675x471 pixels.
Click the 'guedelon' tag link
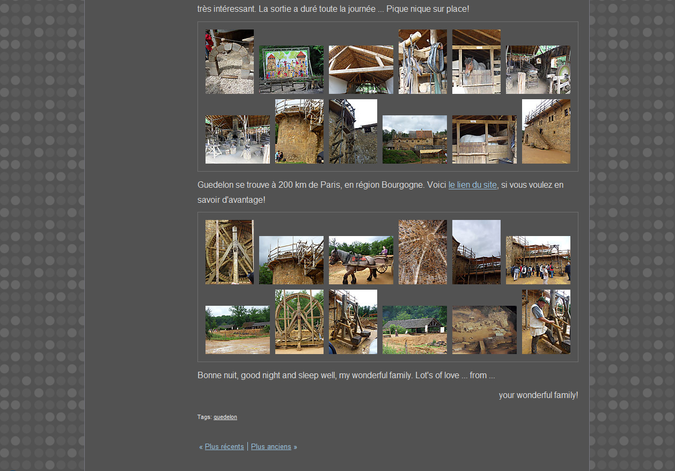coord(225,417)
